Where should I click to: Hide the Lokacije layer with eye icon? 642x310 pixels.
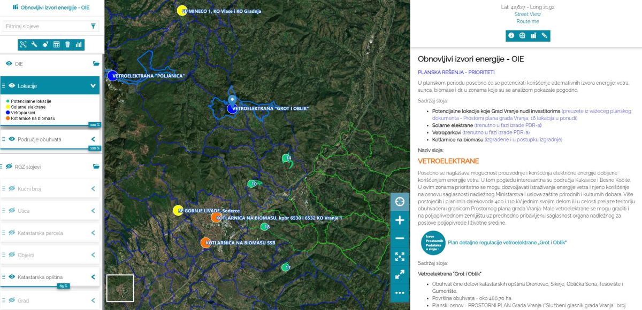12,85
